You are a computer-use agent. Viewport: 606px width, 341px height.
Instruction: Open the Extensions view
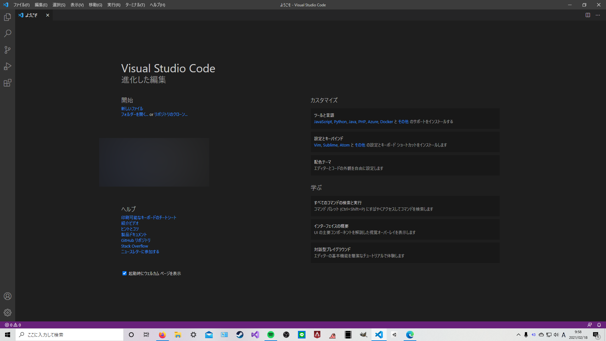point(7,83)
